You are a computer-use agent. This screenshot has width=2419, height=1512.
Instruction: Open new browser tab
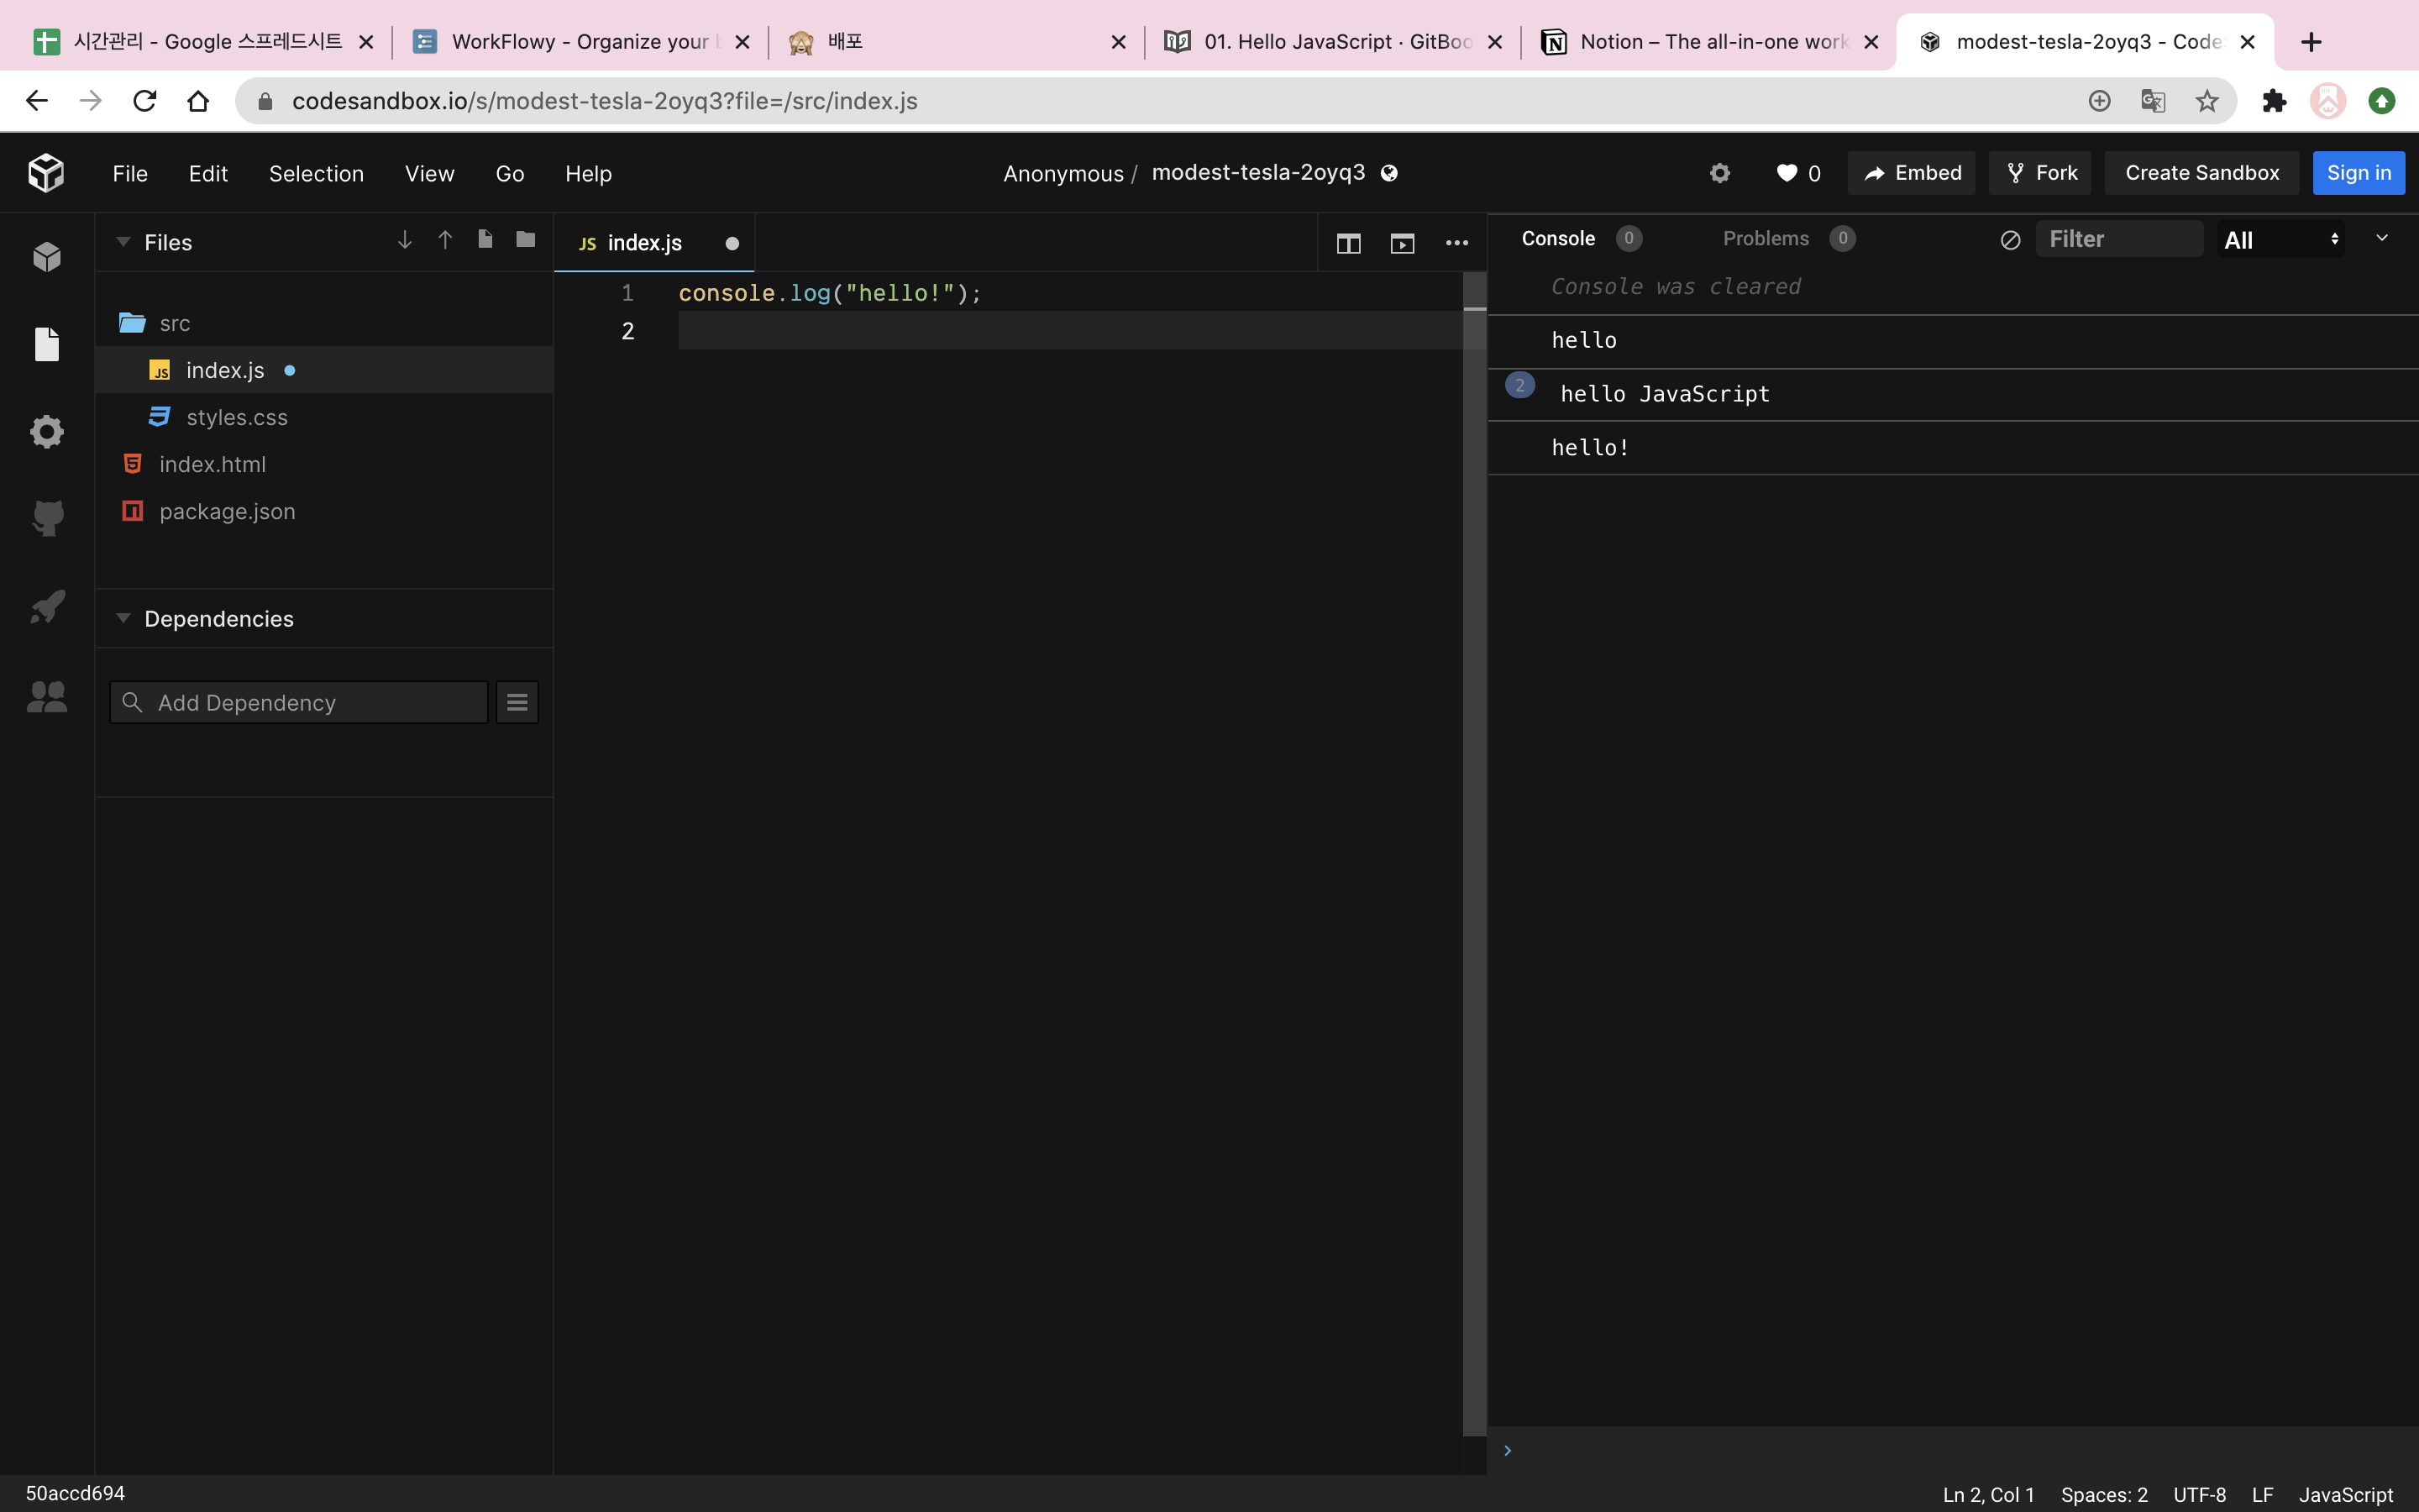pyautogui.click(x=2310, y=42)
